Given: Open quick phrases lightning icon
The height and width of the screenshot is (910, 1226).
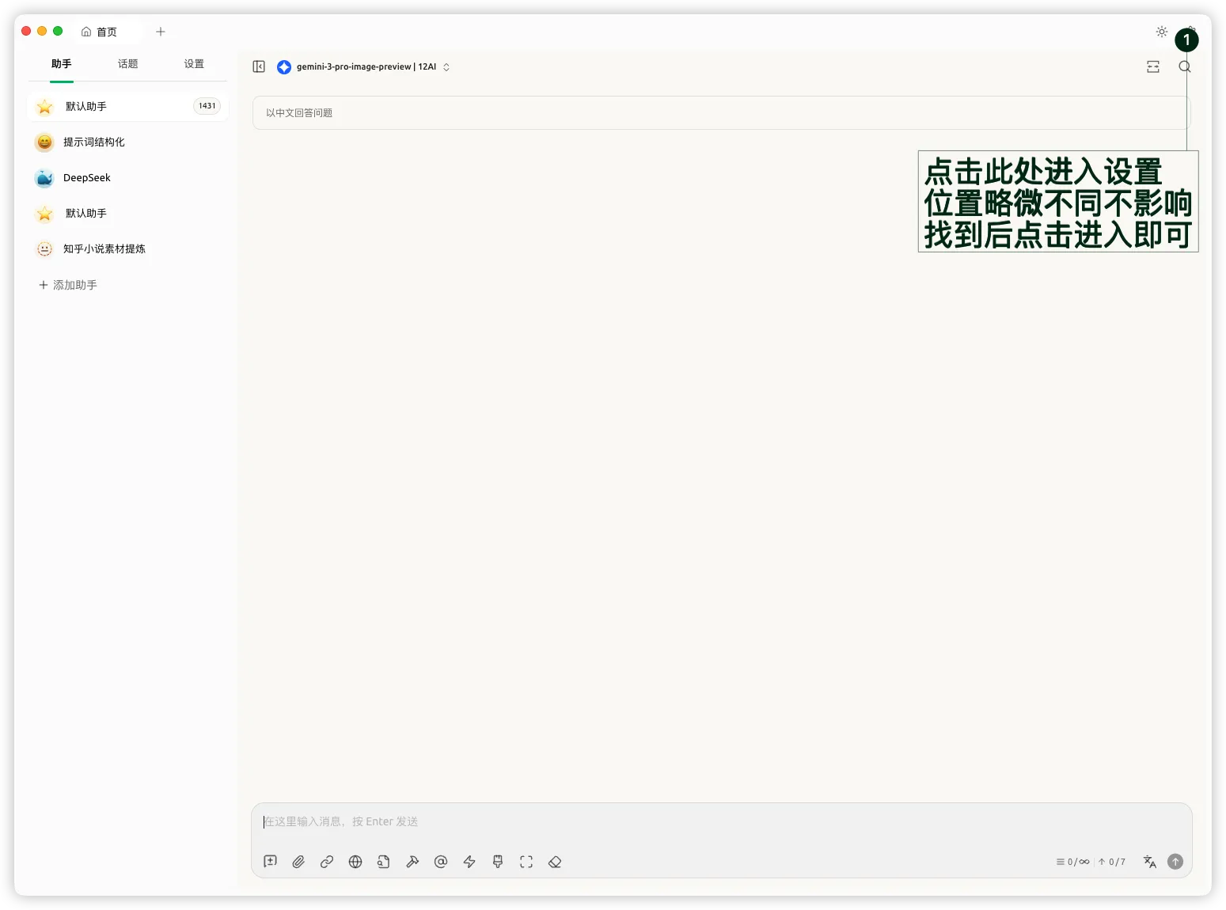Looking at the screenshot, I should pyautogui.click(x=469, y=862).
